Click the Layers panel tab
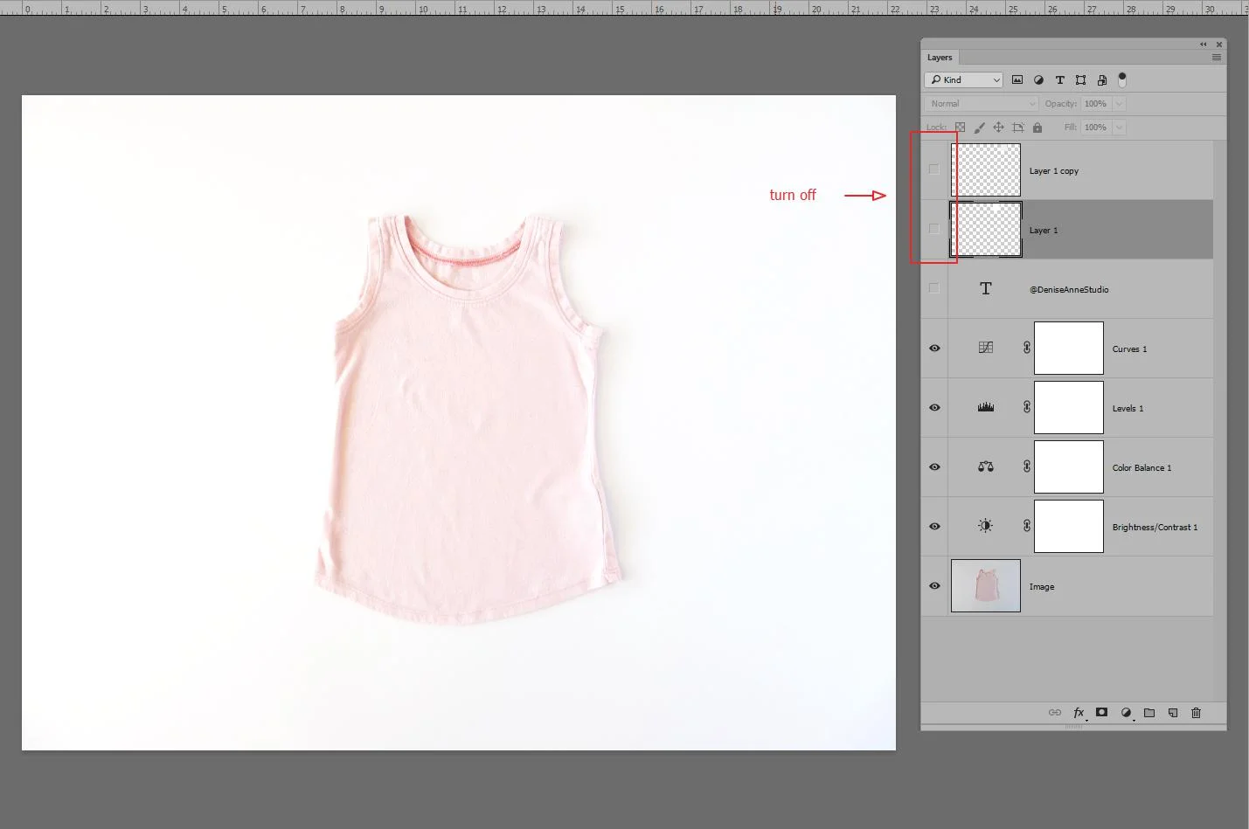 point(940,57)
